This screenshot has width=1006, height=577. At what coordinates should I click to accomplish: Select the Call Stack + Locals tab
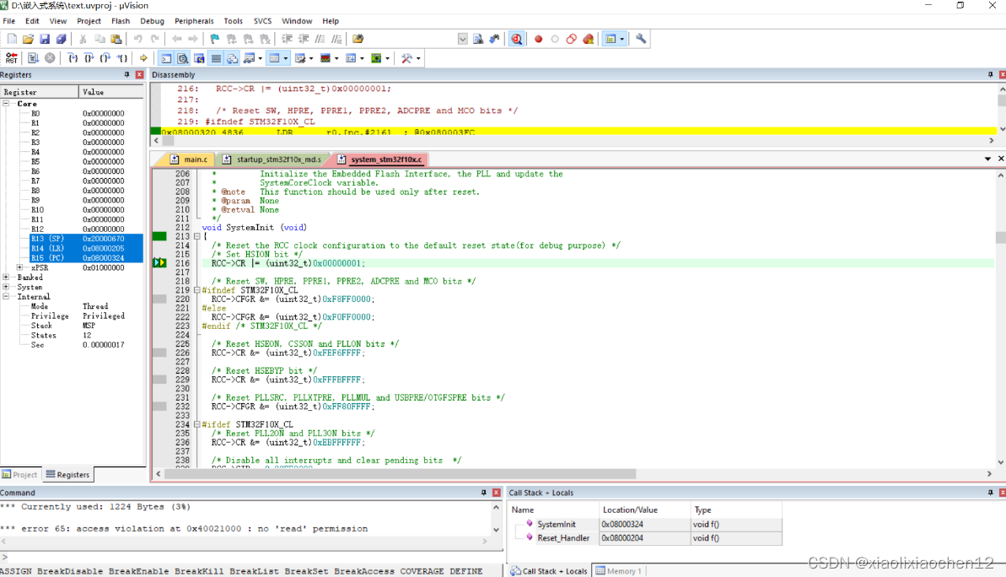click(549, 571)
